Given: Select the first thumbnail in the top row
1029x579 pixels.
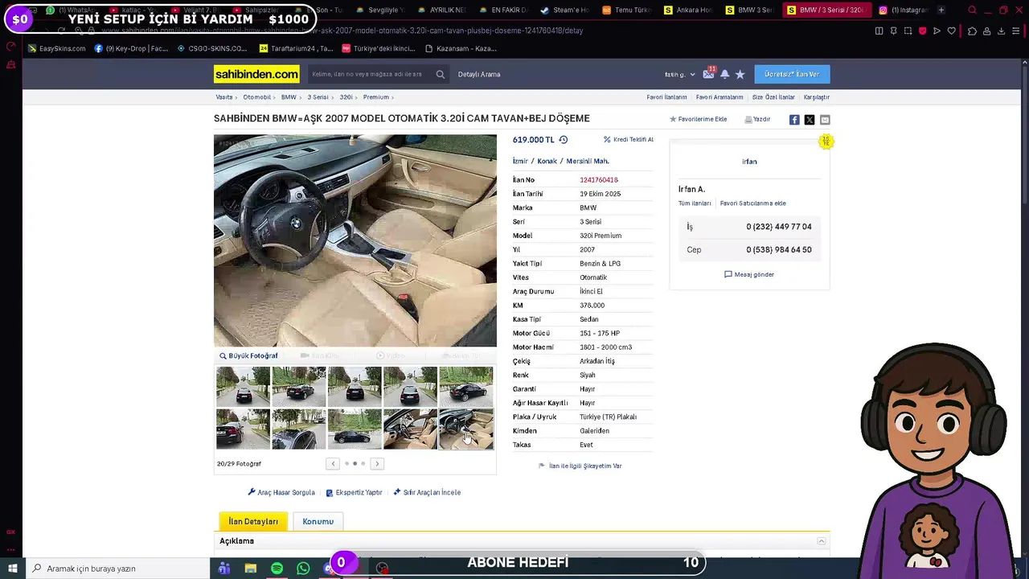Looking at the screenshot, I should (243, 386).
